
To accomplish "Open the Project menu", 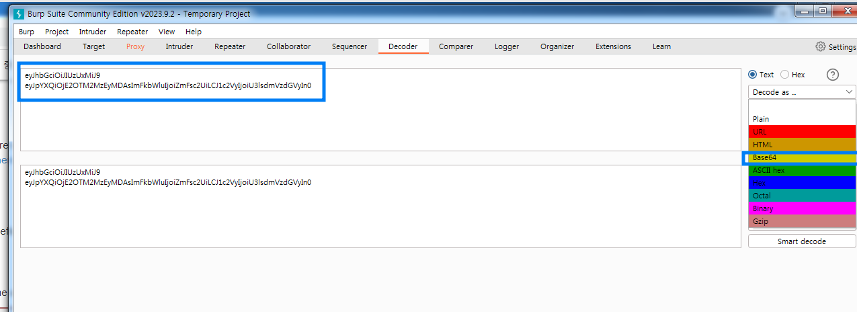I will tap(57, 32).
